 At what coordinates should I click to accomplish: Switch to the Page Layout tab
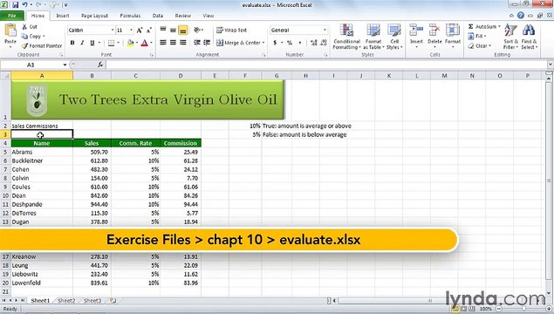pyautogui.click(x=94, y=16)
